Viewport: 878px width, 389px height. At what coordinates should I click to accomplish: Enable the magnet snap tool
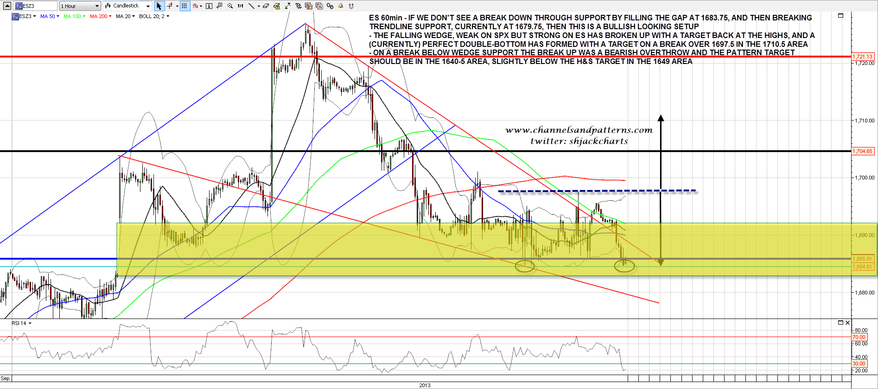351,6
